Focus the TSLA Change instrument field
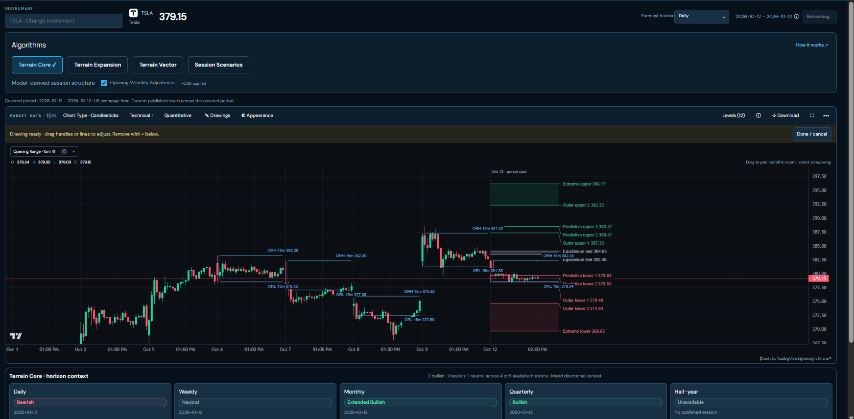 coord(64,21)
